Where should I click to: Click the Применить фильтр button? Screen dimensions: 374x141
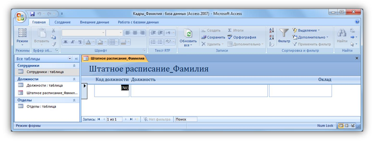tap(312, 44)
